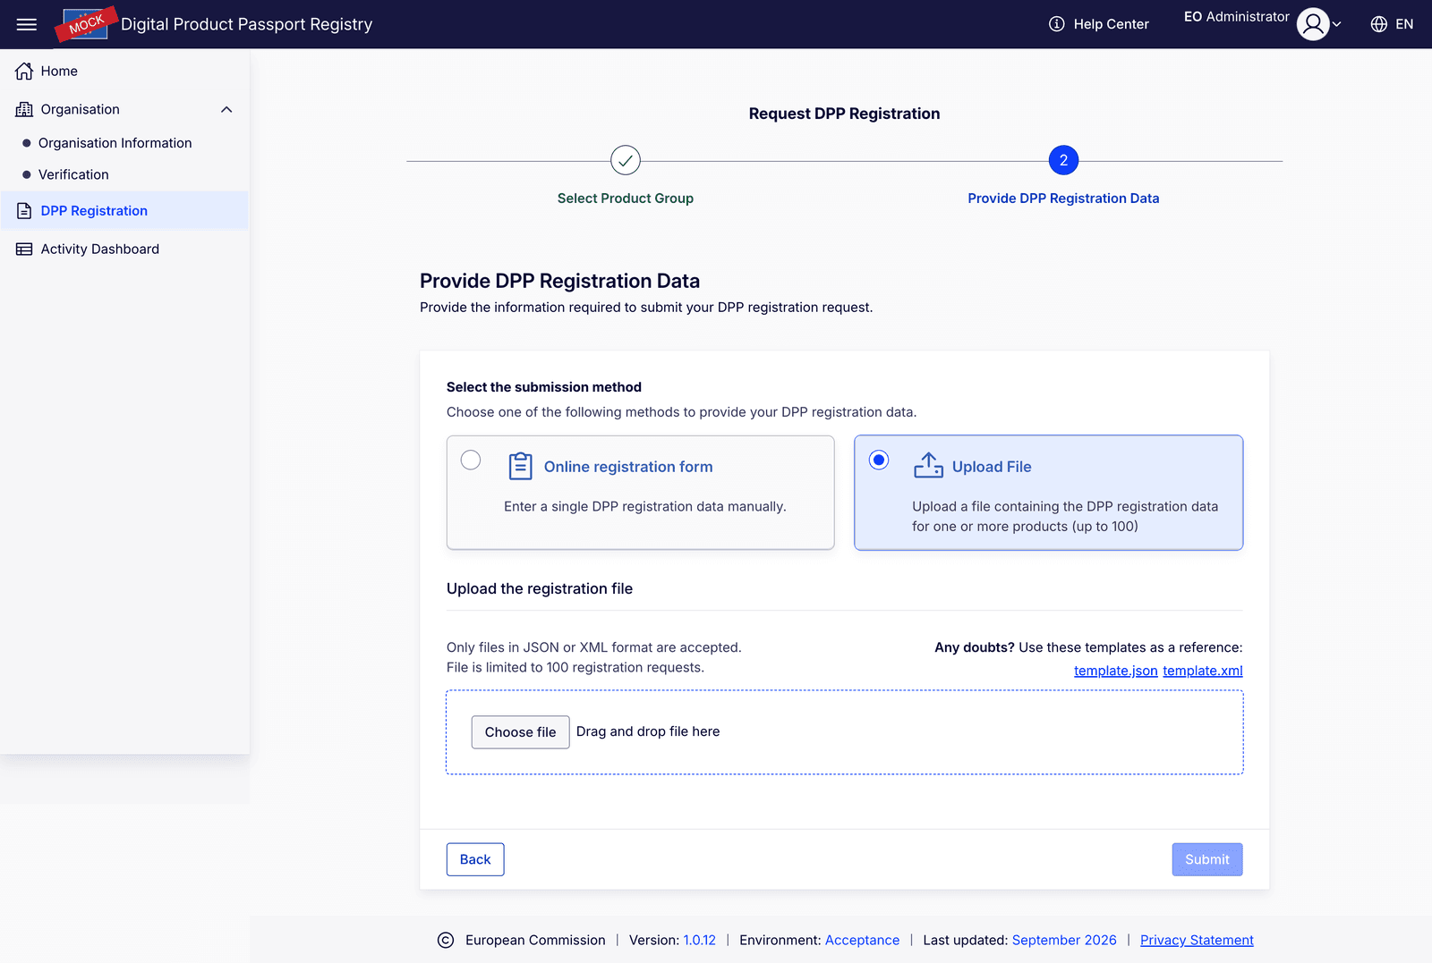Click the Back button
The height and width of the screenshot is (963, 1432).
click(475, 859)
